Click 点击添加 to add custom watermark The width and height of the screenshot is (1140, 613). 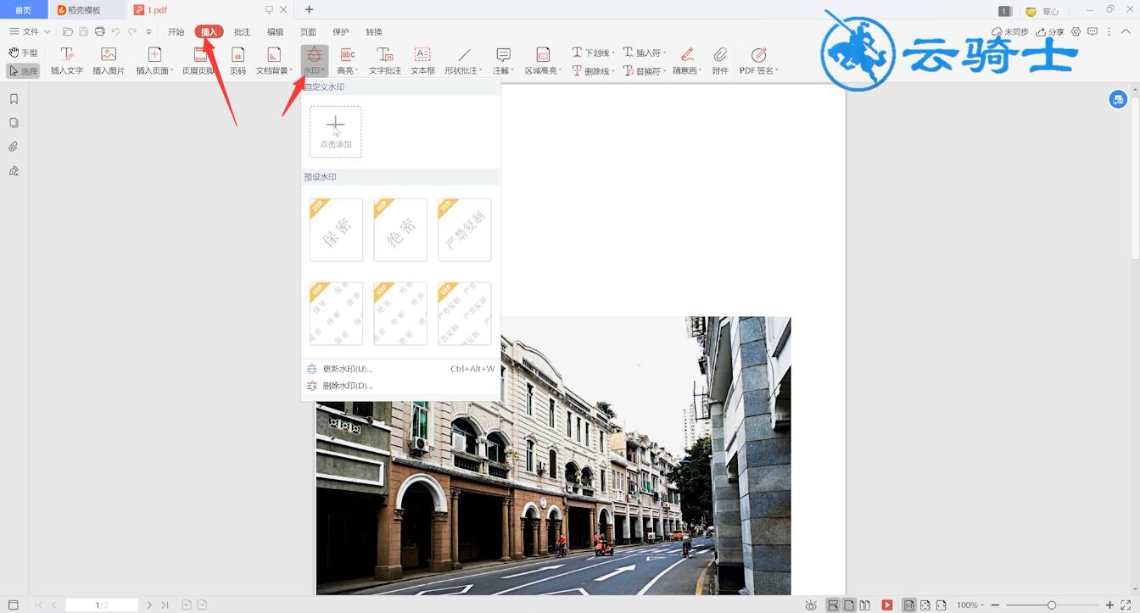click(x=336, y=131)
